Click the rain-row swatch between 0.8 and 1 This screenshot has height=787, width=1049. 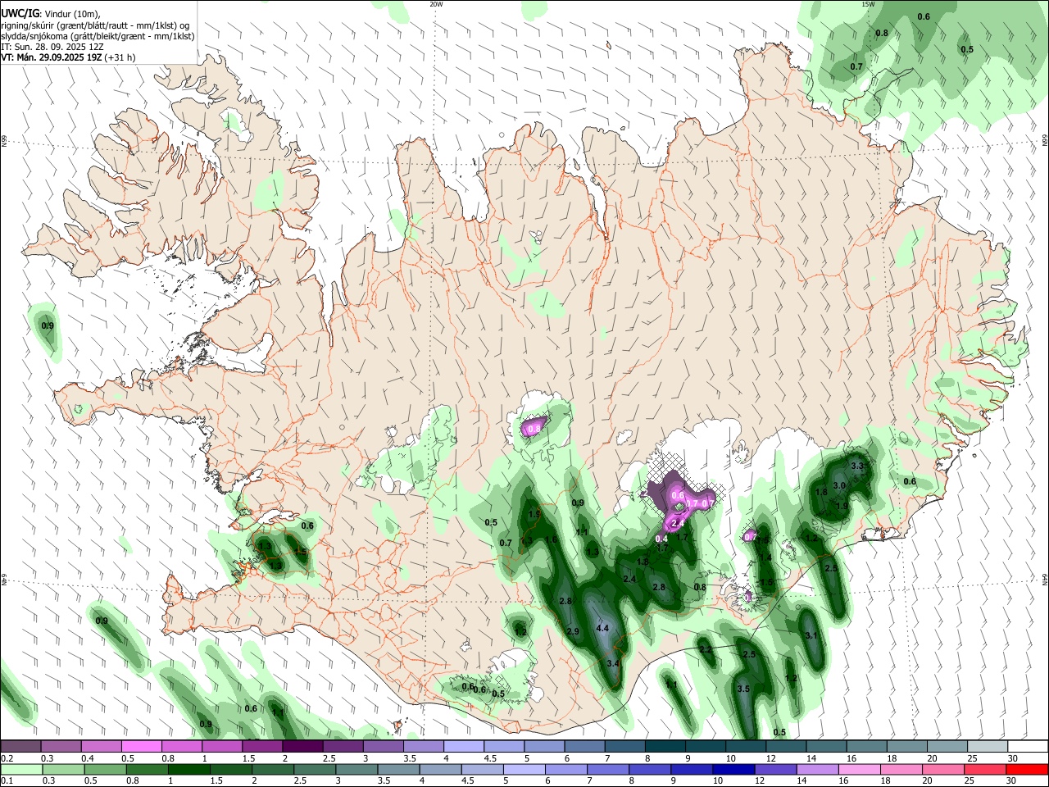coord(147,770)
